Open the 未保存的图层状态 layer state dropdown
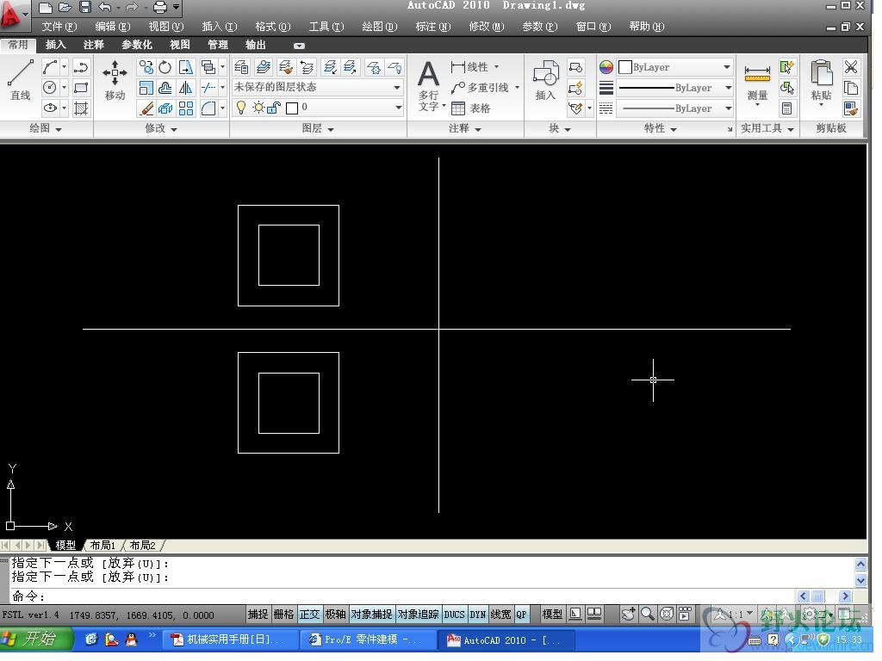This screenshot has height=661, width=882. [317, 87]
